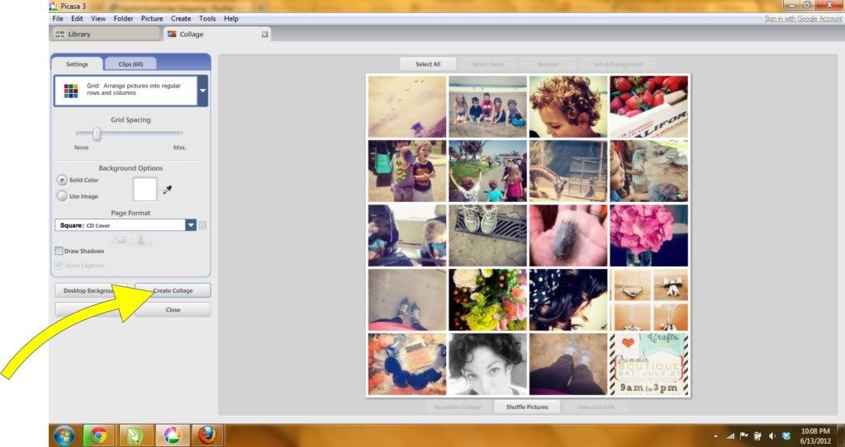Click the View and Edit button

pos(596,407)
